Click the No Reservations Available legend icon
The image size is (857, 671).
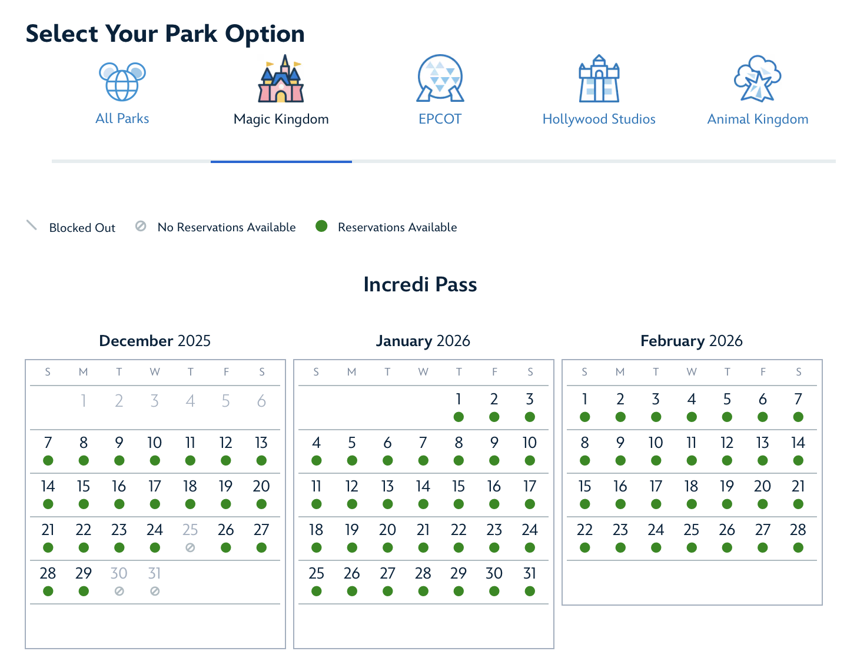coord(141,226)
